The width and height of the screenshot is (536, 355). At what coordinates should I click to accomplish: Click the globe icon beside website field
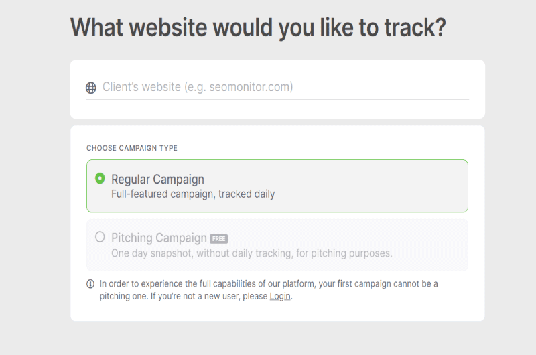(91, 88)
